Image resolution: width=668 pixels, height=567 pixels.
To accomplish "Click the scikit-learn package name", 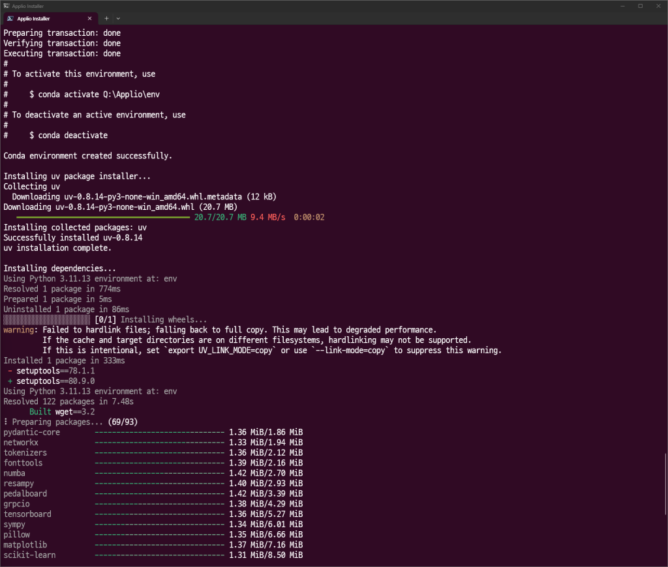I will (x=29, y=555).
